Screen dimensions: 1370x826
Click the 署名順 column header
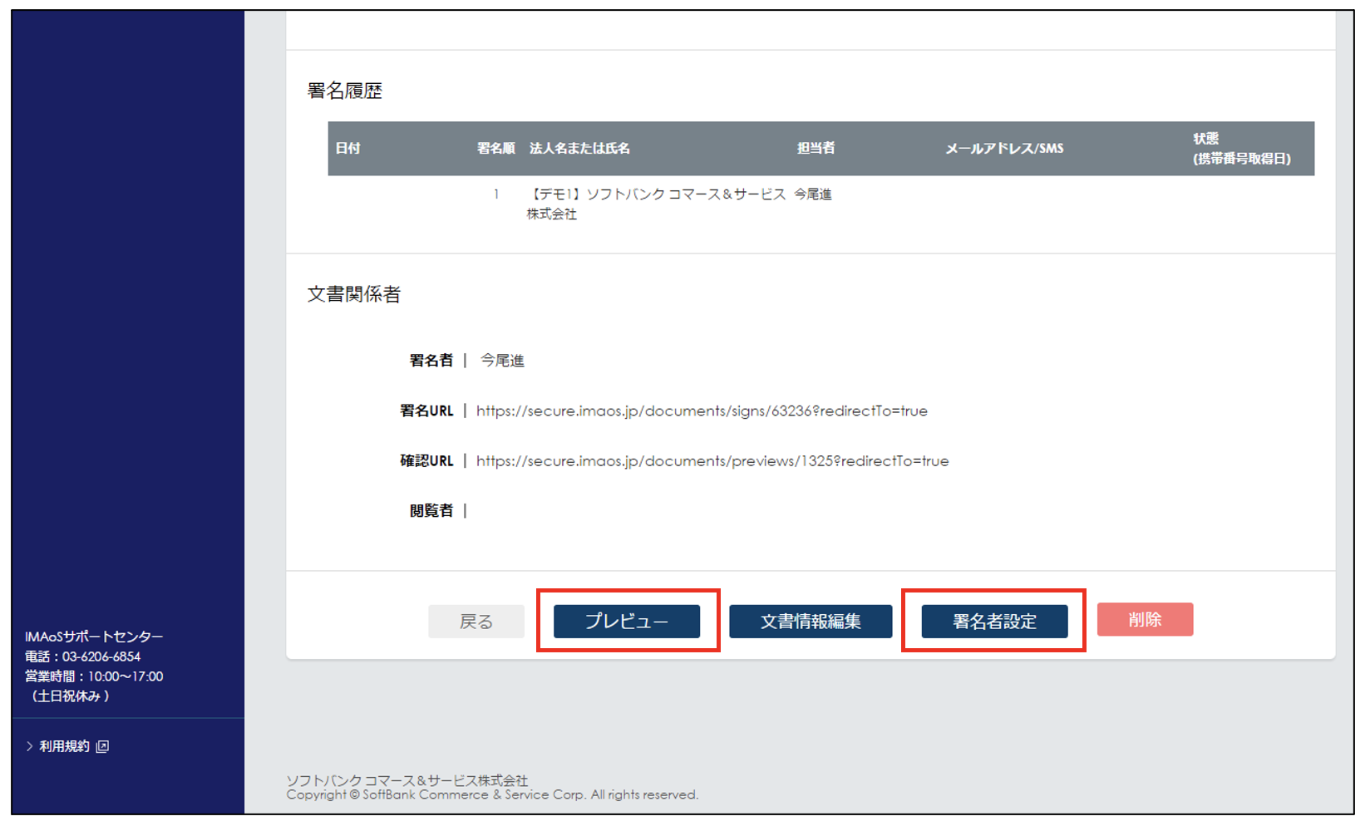coord(495,148)
